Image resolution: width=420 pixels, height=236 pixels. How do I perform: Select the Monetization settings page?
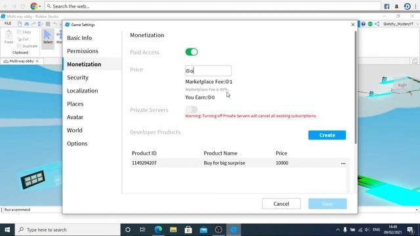point(84,64)
